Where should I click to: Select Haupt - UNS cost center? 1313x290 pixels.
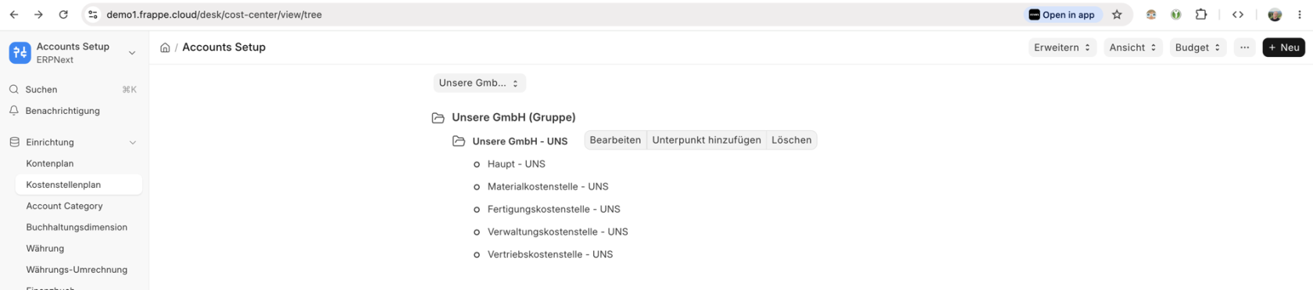coord(517,164)
